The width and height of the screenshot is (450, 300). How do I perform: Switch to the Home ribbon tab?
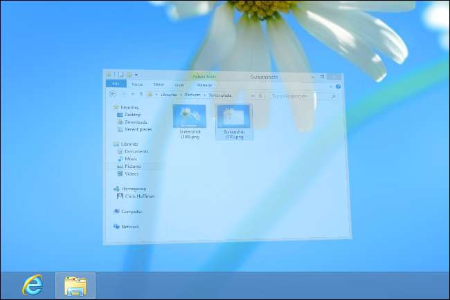click(137, 84)
